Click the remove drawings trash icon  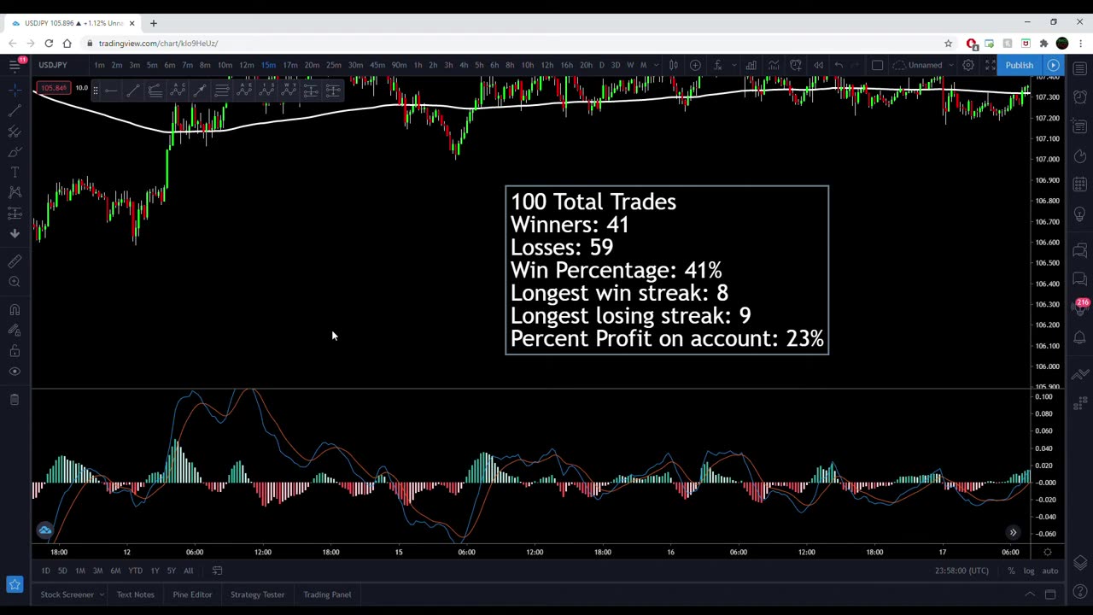15,399
